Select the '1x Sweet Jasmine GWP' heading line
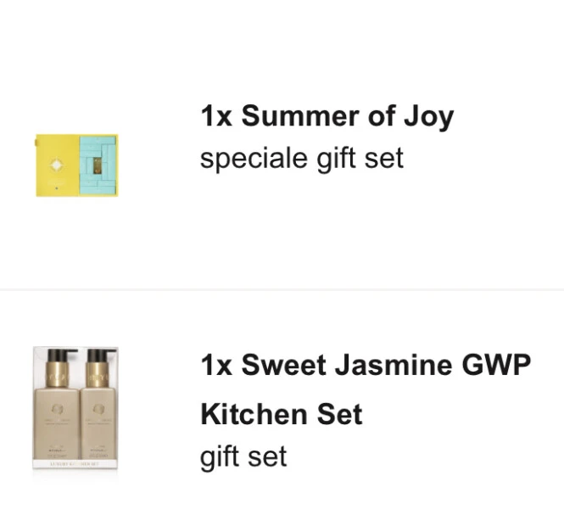This screenshot has height=532, width=564. tap(366, 365)
